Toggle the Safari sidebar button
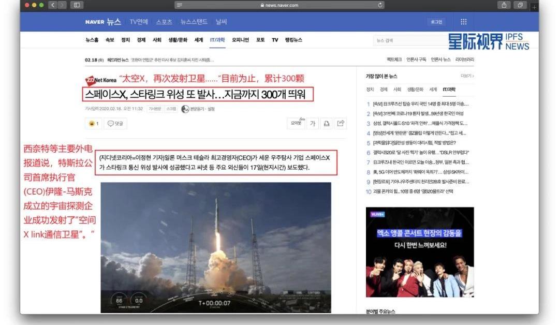559x325 pixels. coord(77,5)
